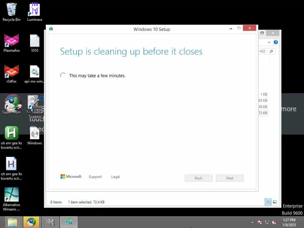Select the api-ms-win file icon

click(x=34, y=74)
